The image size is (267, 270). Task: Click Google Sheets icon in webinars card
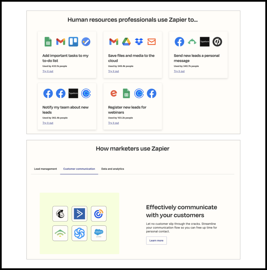(126, 93)
